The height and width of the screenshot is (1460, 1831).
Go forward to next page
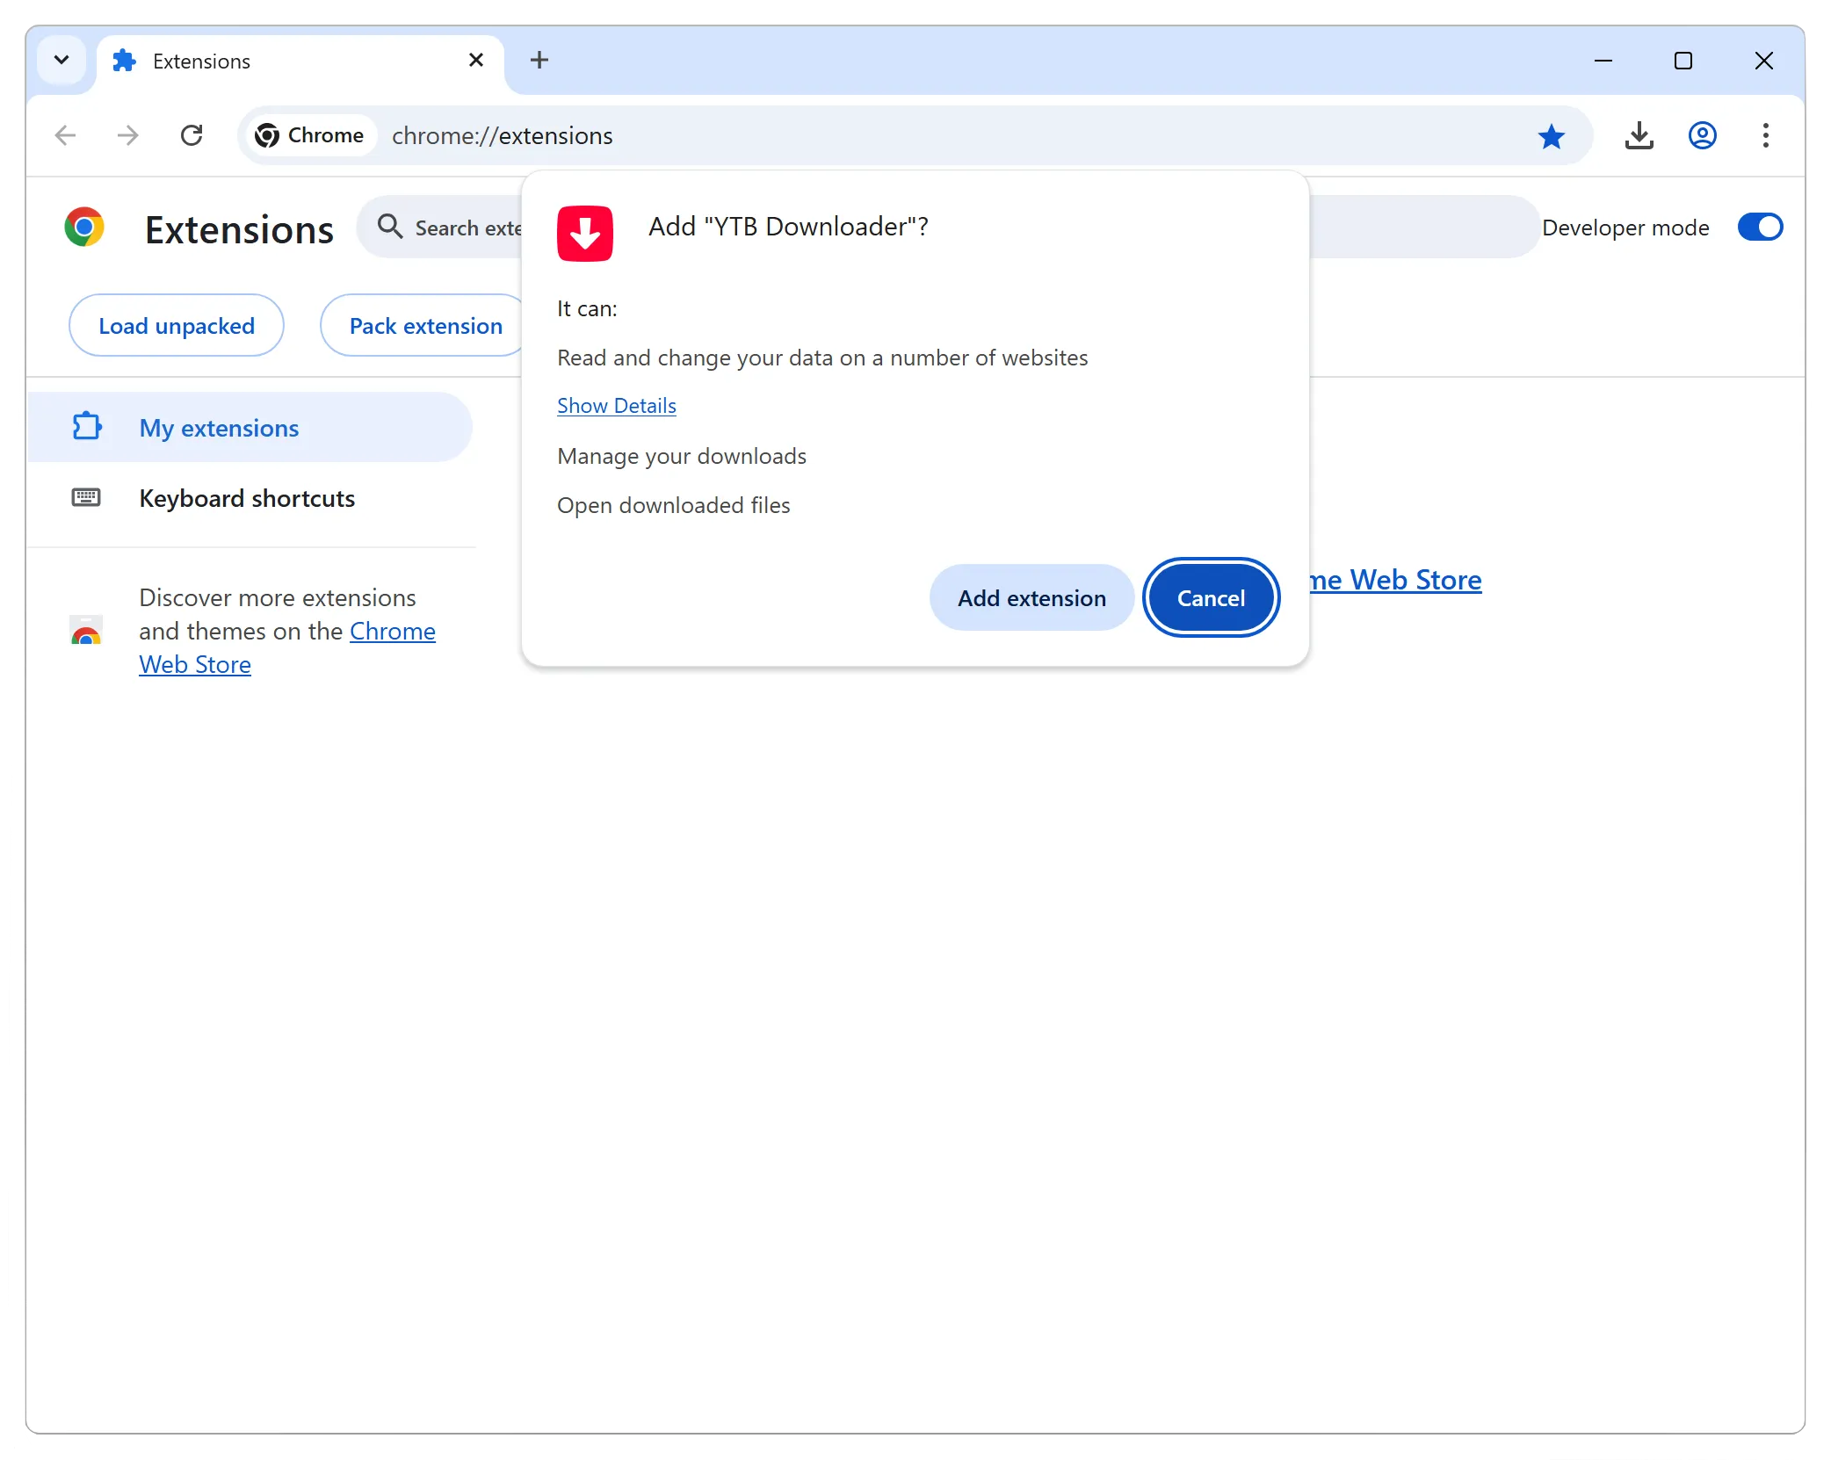coord(128,135)
